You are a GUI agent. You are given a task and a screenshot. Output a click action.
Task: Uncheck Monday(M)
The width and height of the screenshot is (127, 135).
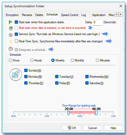click(26, 77)
